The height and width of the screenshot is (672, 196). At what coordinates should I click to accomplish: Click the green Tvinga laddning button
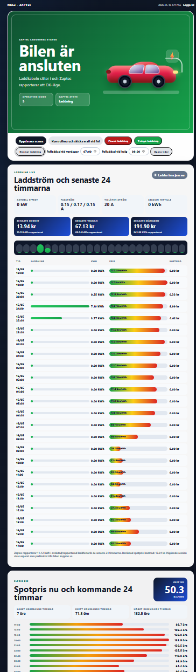[148, 141]
